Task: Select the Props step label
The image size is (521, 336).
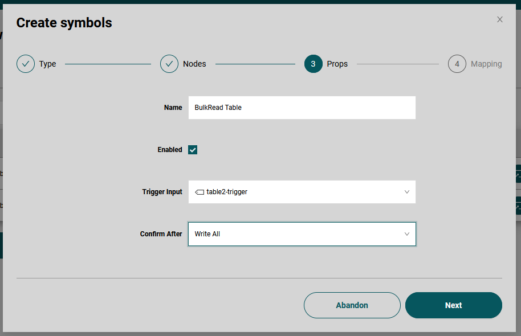Action: (x=337, y=64)
